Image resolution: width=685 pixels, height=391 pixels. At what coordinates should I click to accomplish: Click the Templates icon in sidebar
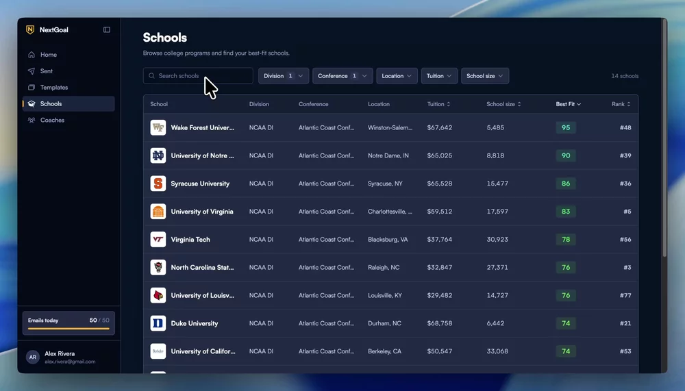pyautogui.click(x=32, y=88)
